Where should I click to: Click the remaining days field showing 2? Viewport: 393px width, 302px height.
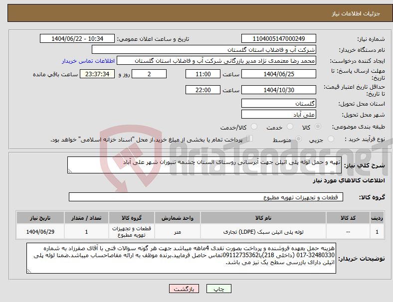click(x=149, y=74)
